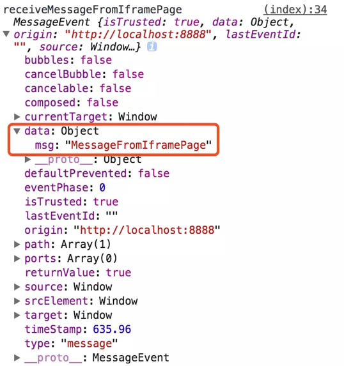Click the receiveMessageFromIframePage log text
Viewport: 344px width, 366px height.
(x=93, y=10)
